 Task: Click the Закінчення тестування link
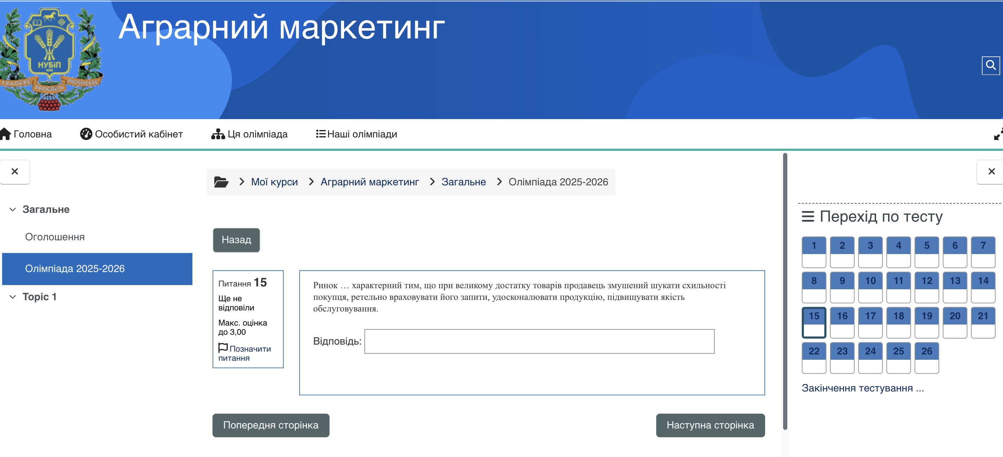pyautogui.click(x=862, y=388)
